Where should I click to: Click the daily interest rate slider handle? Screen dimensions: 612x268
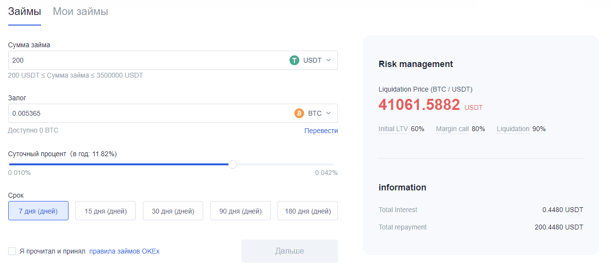(233, 164)
